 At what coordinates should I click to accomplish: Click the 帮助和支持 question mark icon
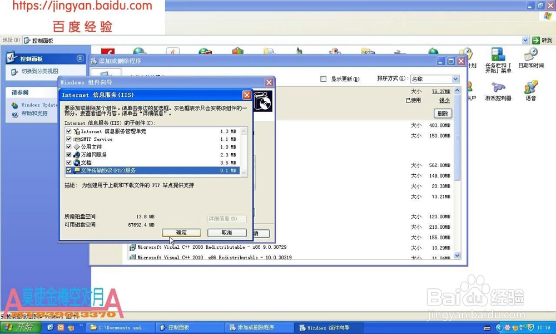point(14,114)
